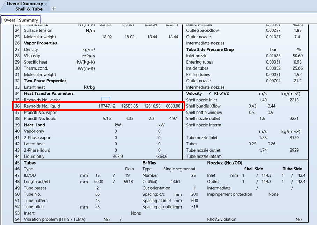Click the Entering tubes label

coord(200,62)
